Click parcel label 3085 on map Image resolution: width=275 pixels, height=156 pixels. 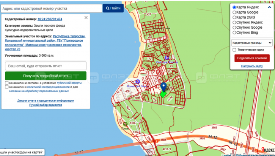click(x=138, y=98)
